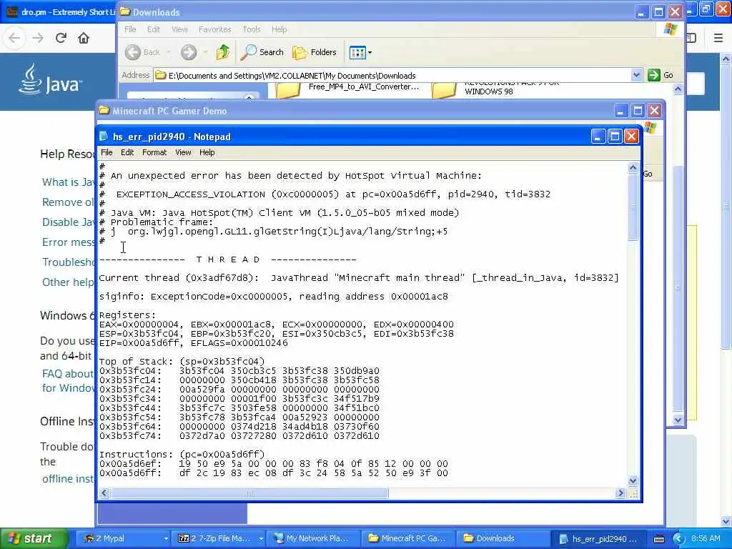Viewport: 732px width, 549px height.
Task: Maximize the Minecraft PC Gamer Demo window
Action: [637, 111]
